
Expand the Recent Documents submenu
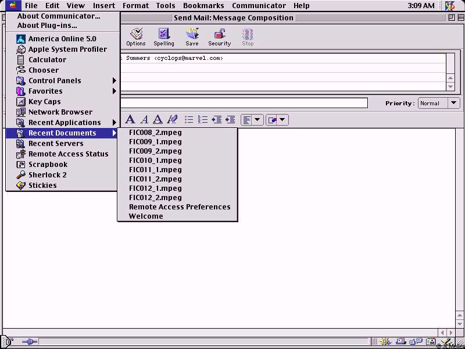(x=63, y=133)
